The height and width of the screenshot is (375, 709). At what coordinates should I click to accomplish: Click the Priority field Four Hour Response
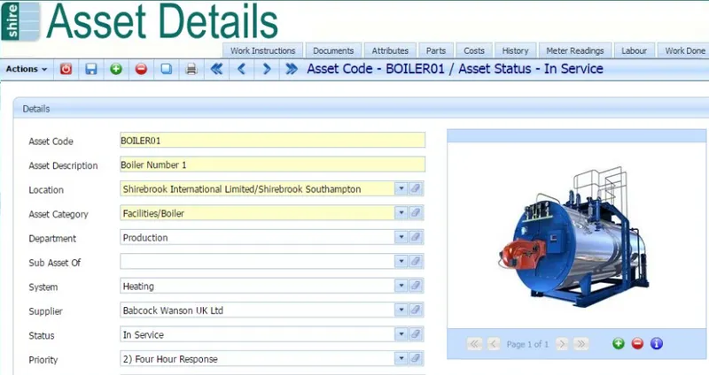pyautogui.click(x=257, y=359)
